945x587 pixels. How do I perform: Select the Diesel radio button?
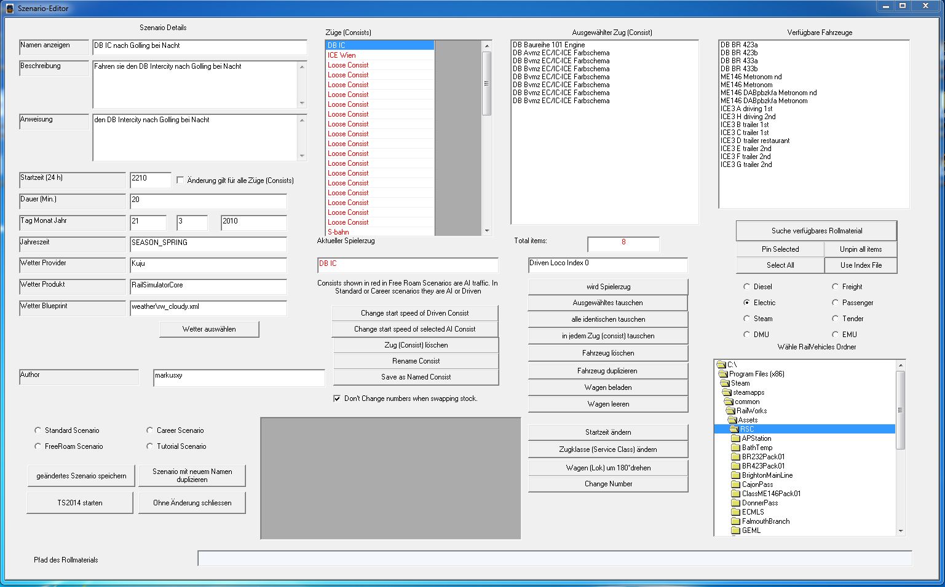click(746, 287)
